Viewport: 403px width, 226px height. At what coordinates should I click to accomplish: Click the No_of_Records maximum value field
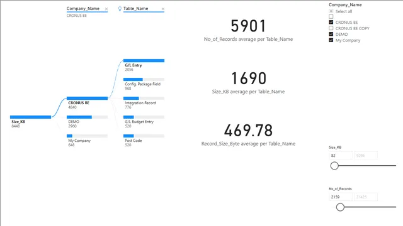point(366,196)
